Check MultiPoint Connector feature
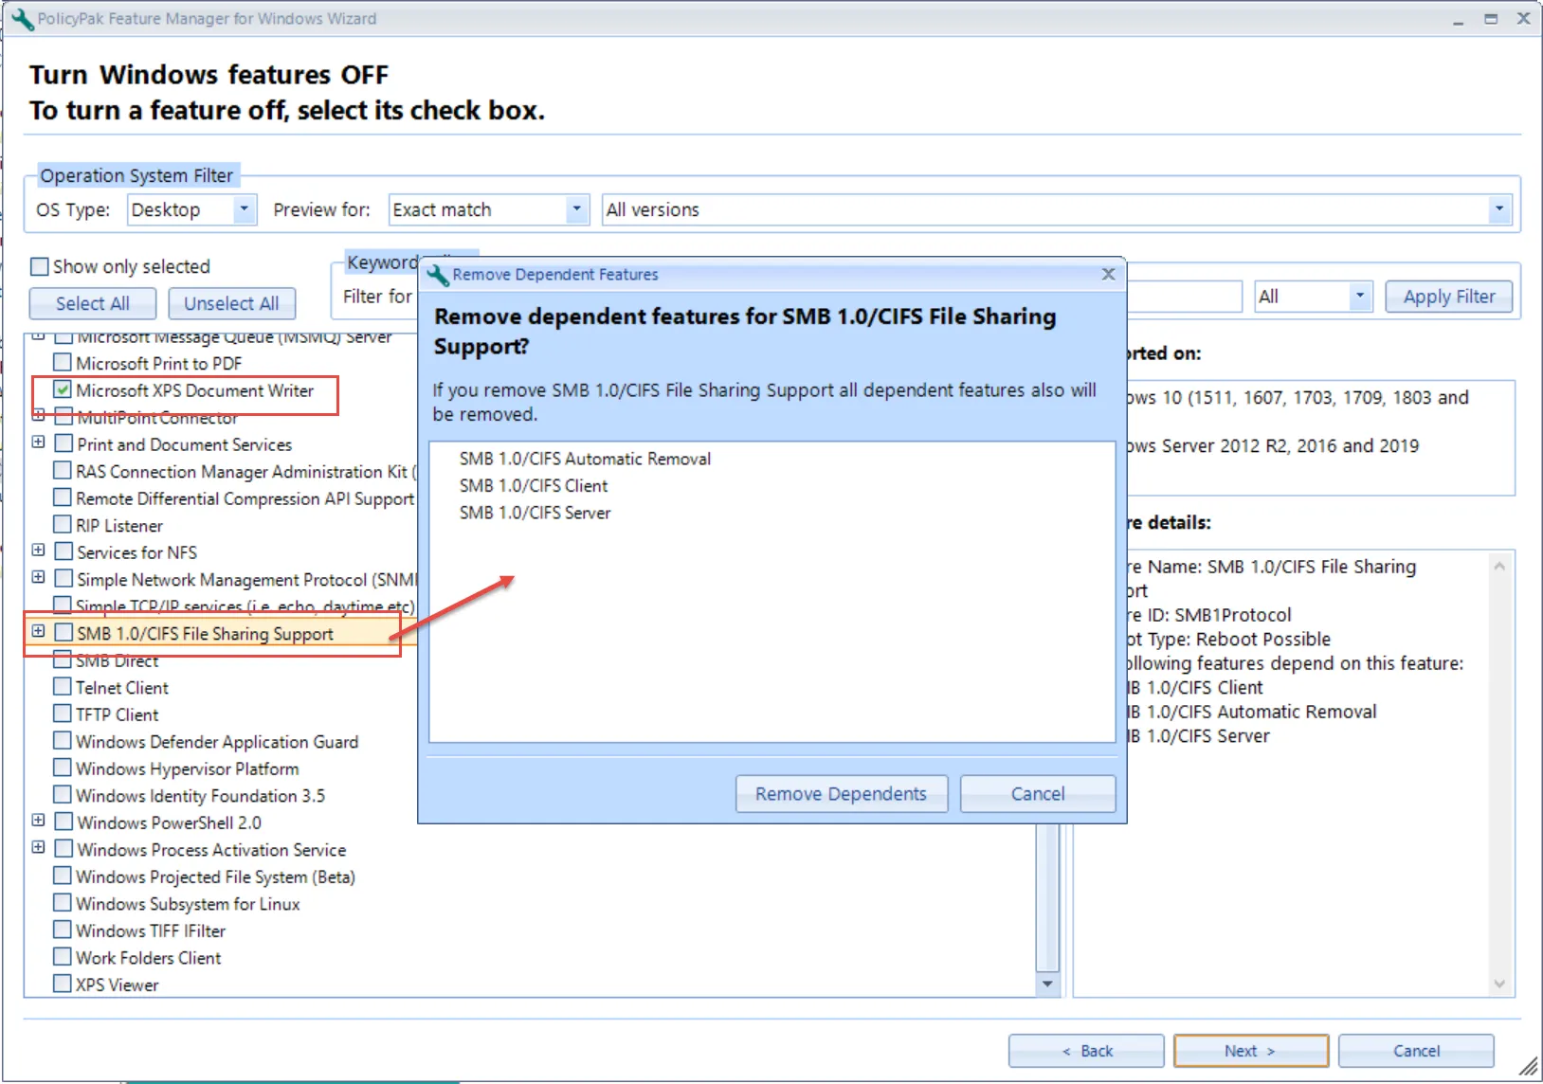The width and height of the screenshot is (1543, 1084). 64,416
